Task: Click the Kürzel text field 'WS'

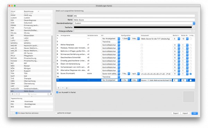Action: coord(134,16)
